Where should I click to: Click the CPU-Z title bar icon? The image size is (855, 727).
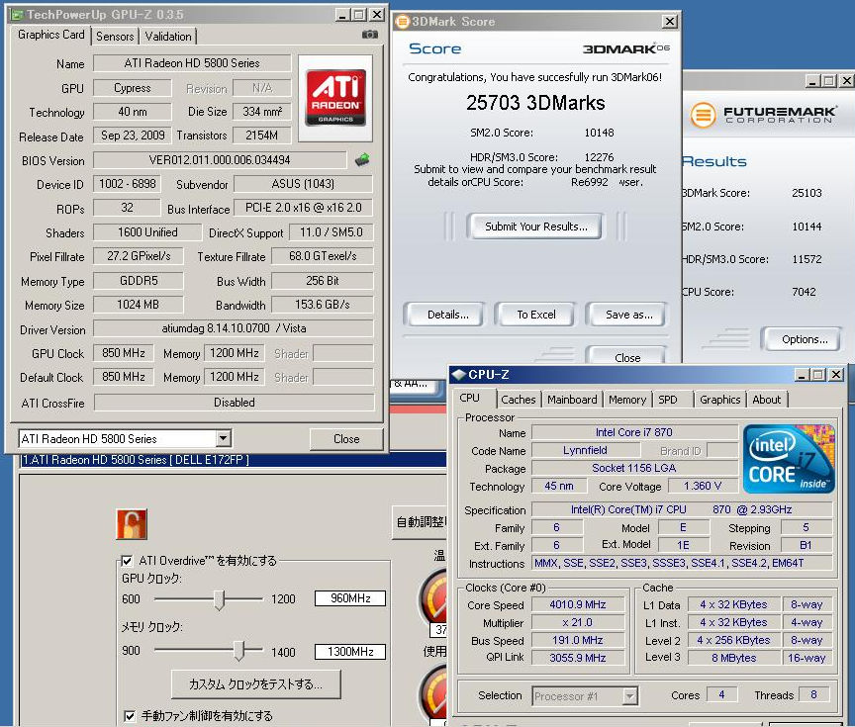[x=457, y=375]
